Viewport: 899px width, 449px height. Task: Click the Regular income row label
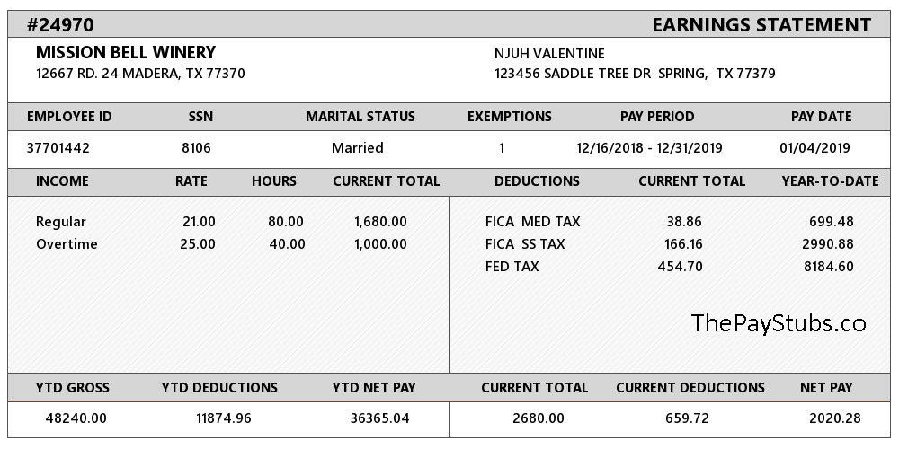coord(61,222)
